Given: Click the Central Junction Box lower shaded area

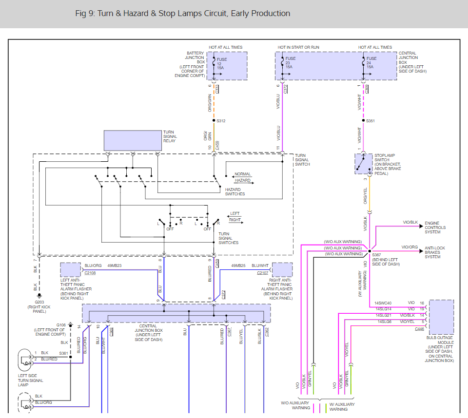Looking at the screenshot, I should 176,313.
